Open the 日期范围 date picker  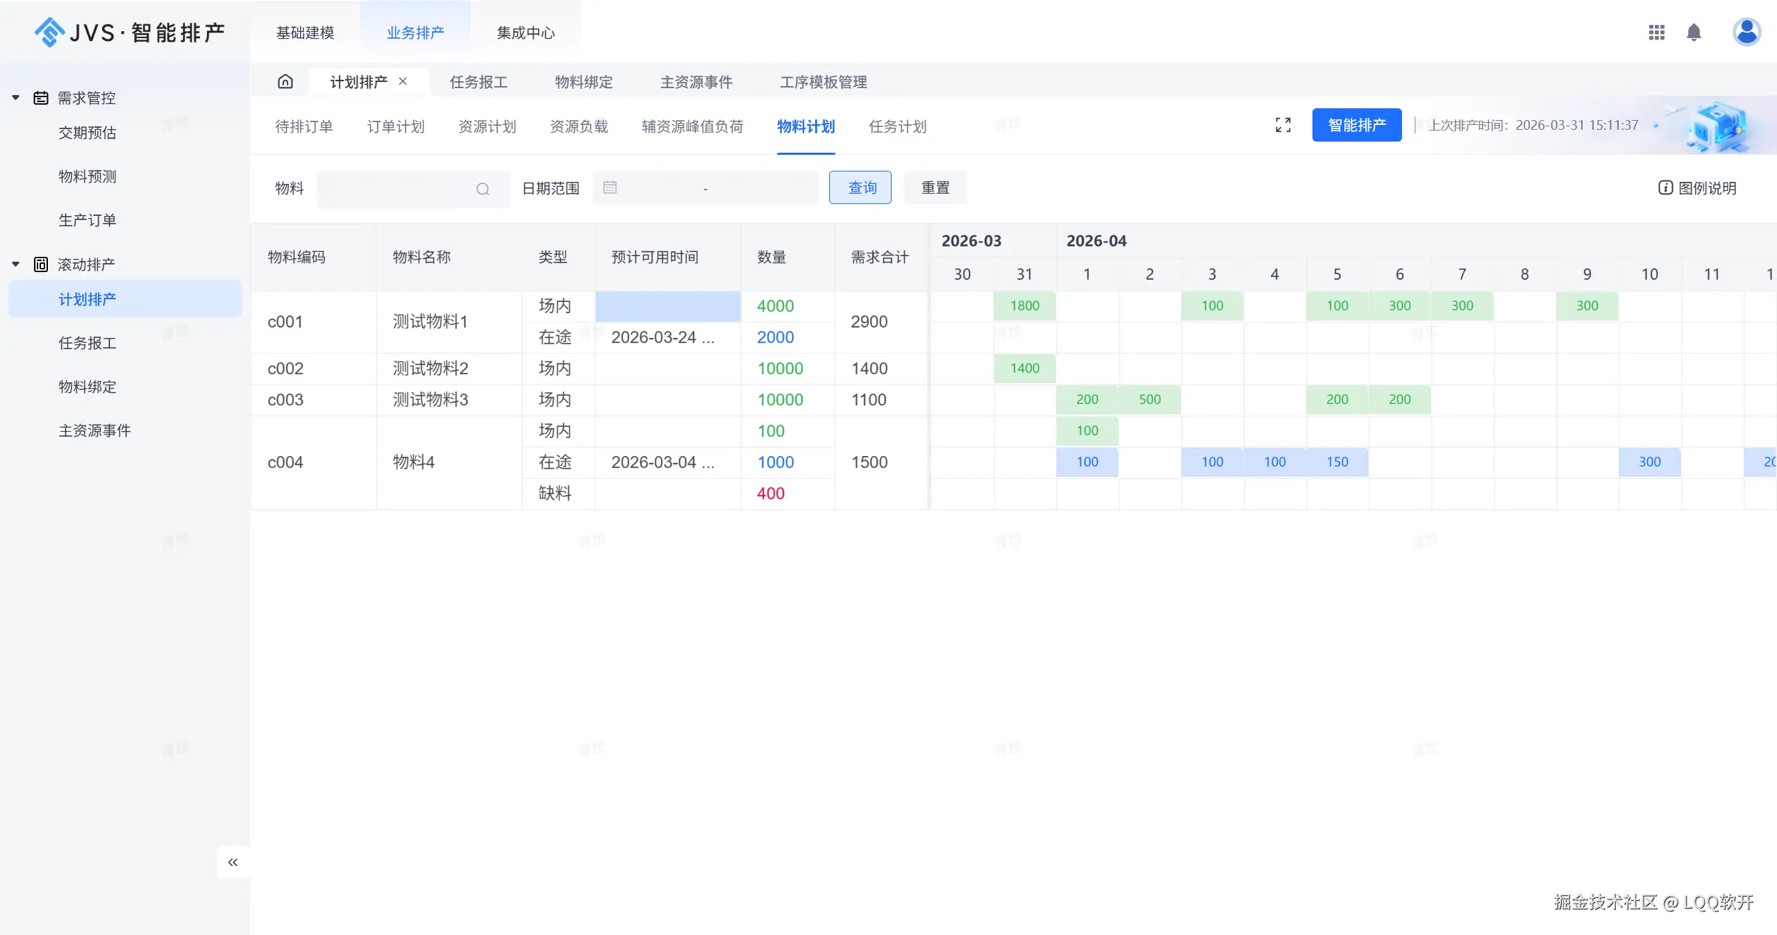(x=705, y=188)
